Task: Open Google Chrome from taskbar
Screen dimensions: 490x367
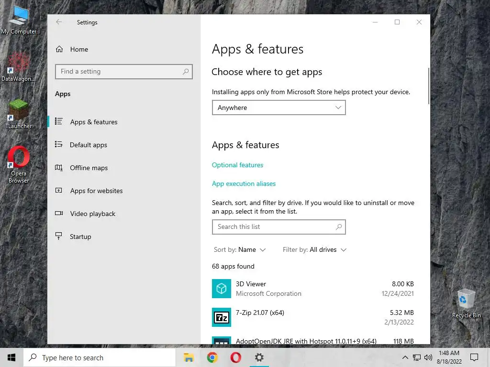Action: [212, 357]
